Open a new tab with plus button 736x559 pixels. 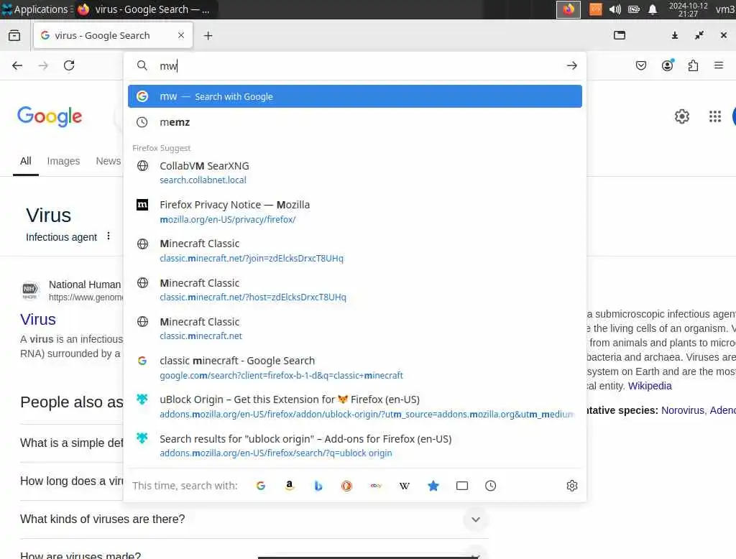[208, 36]
